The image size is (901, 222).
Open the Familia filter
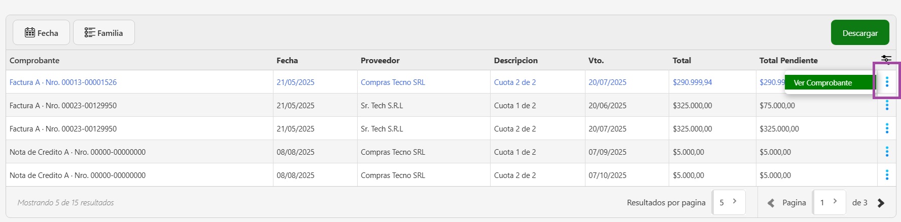pos(104,33)
